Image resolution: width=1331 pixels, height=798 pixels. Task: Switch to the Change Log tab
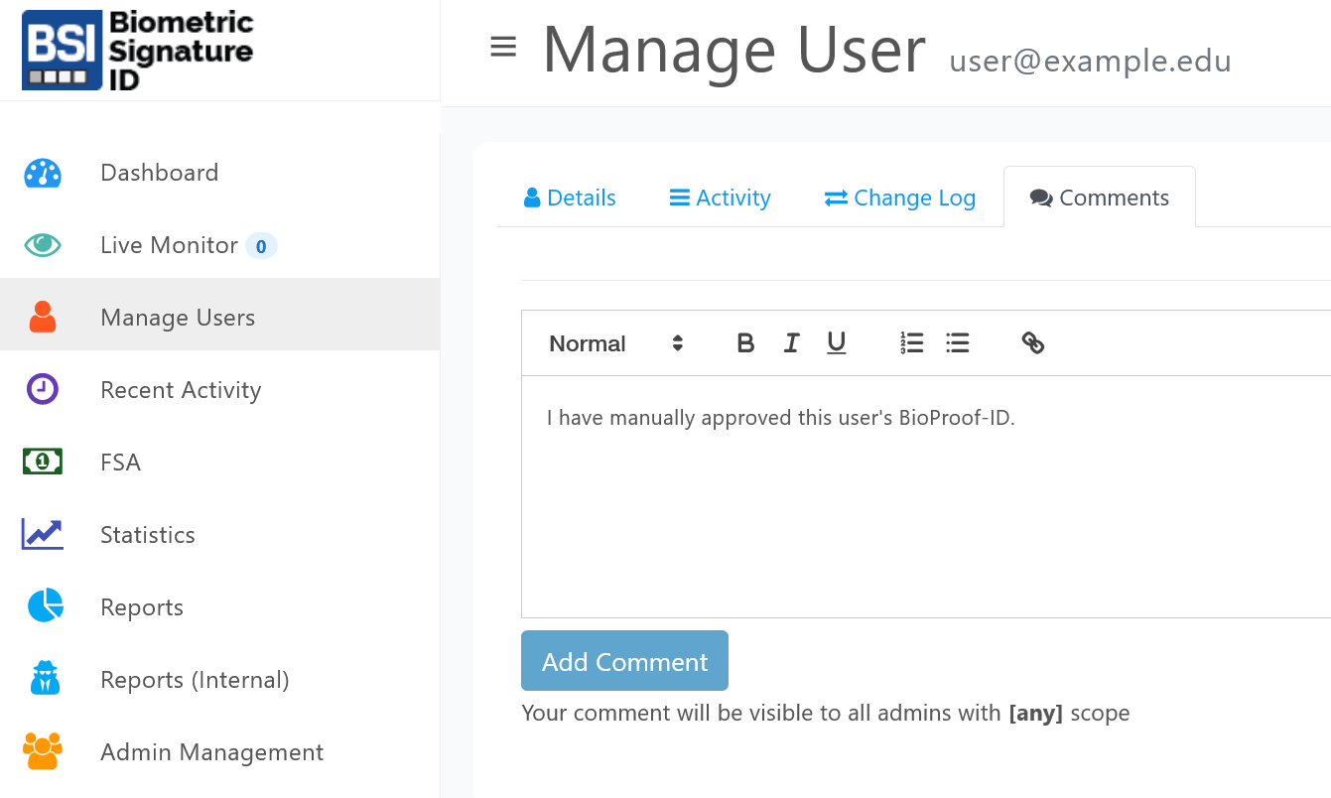coord(900,198)
